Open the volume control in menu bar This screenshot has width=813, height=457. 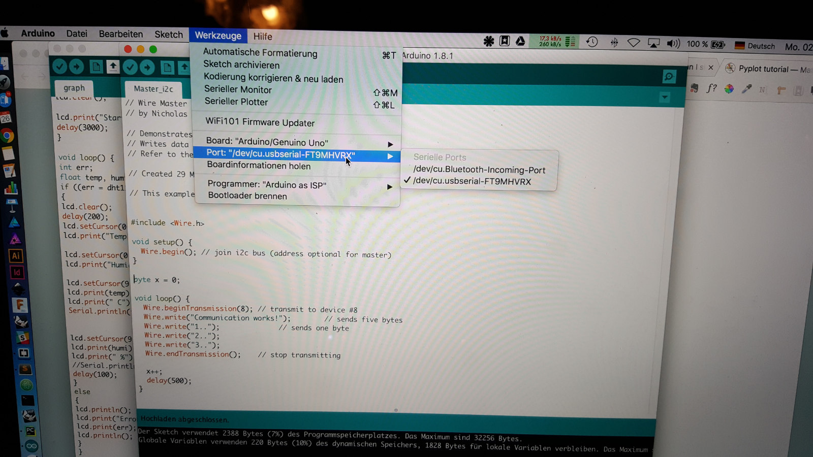click(673, 44)
